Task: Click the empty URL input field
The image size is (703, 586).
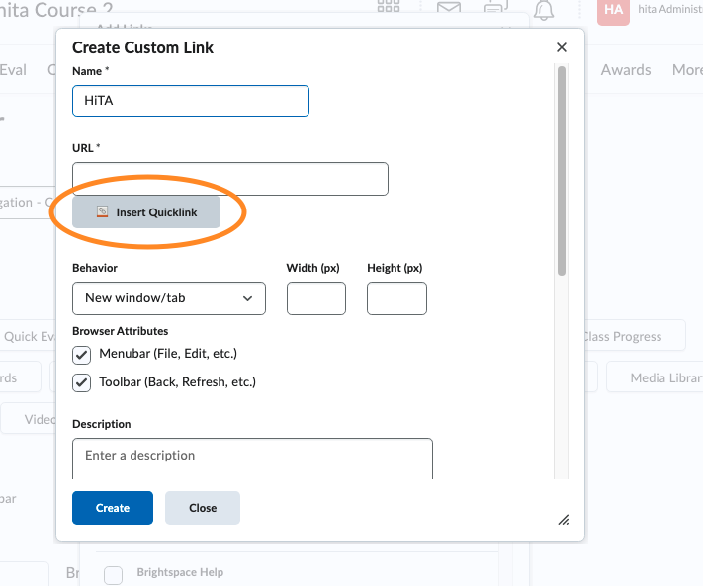Action: pyautogui.click(x=230, y=179)
